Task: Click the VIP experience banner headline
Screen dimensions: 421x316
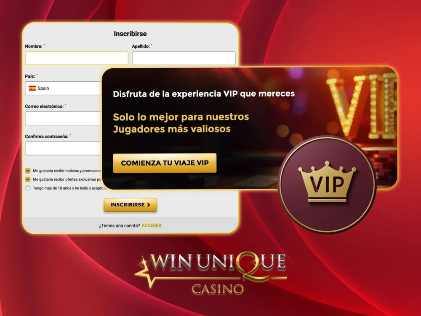Action: click(204, 94)
